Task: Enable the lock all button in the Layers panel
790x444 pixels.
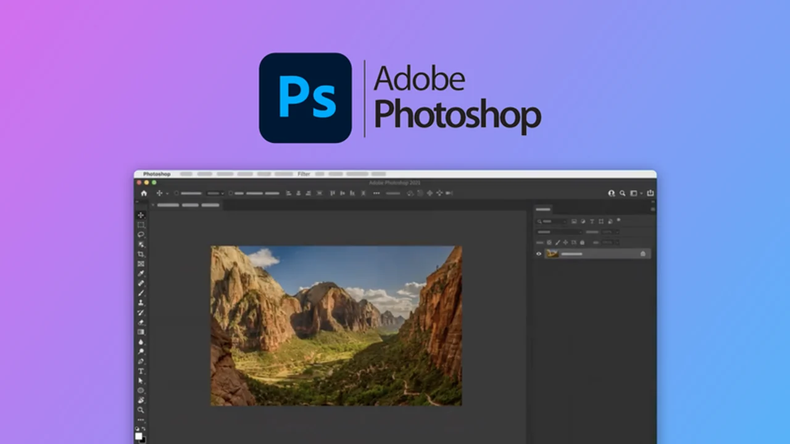Action: pyautogui.click(x=581, y=242)
